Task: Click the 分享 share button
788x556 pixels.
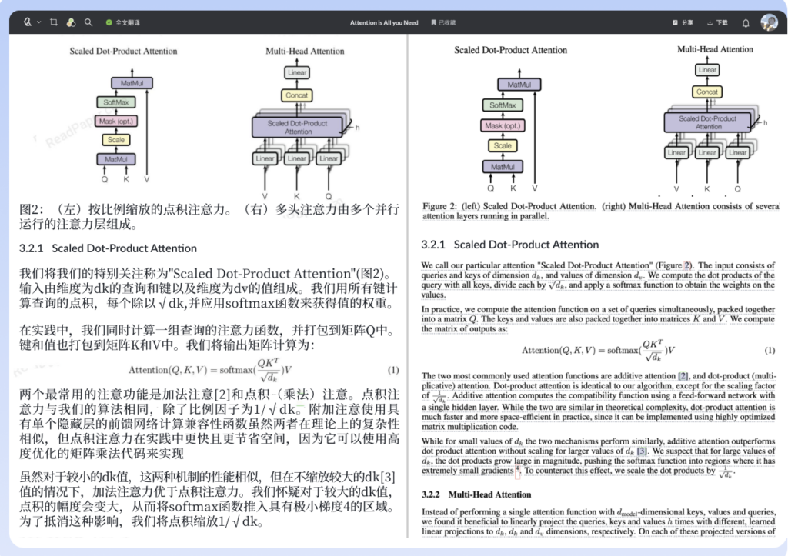Action: [683, 22]
